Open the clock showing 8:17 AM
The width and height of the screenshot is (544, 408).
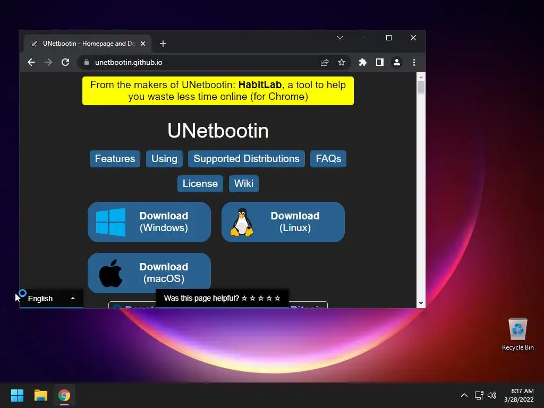pyautogui.click(x=518, y=395)
